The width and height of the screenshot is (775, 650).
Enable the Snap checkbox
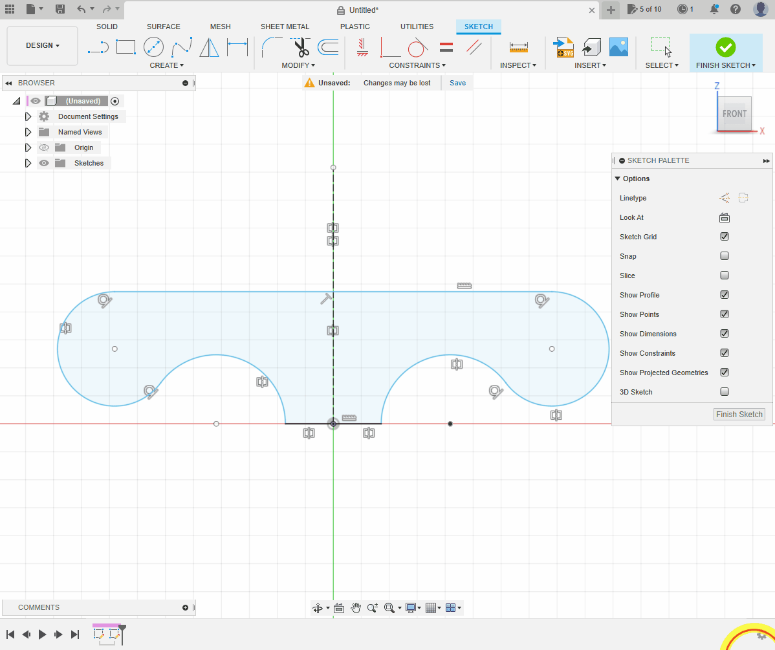725,256
